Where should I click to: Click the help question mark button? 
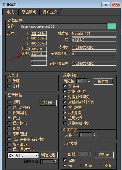coord(106,4)
